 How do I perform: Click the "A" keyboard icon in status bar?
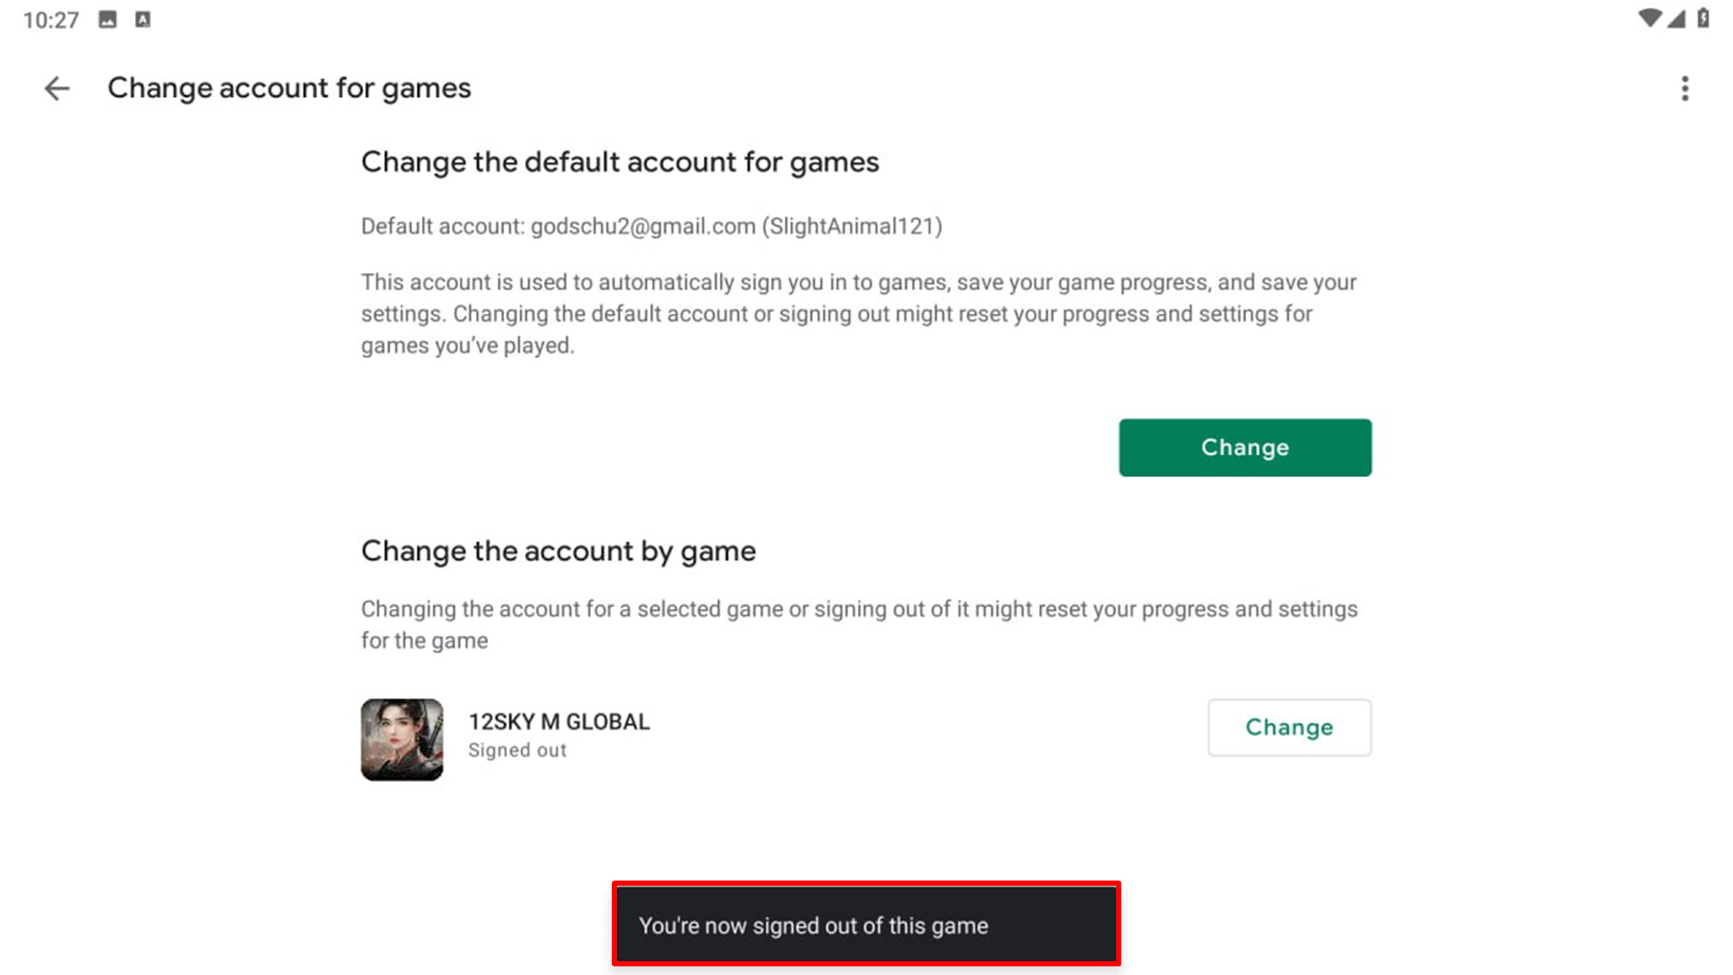pos(143,19)
